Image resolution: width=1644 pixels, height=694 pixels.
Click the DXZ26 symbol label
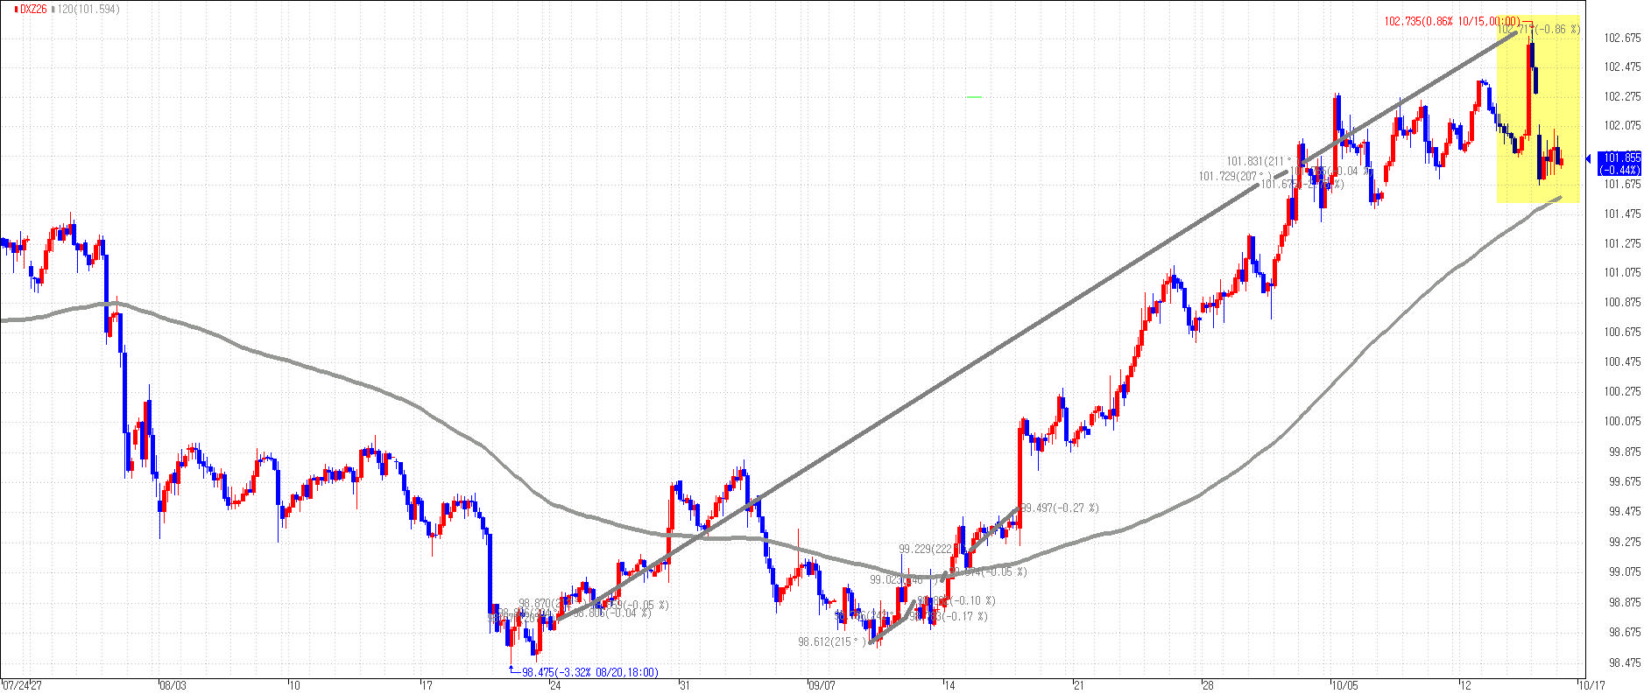click(x=32, y=9)
